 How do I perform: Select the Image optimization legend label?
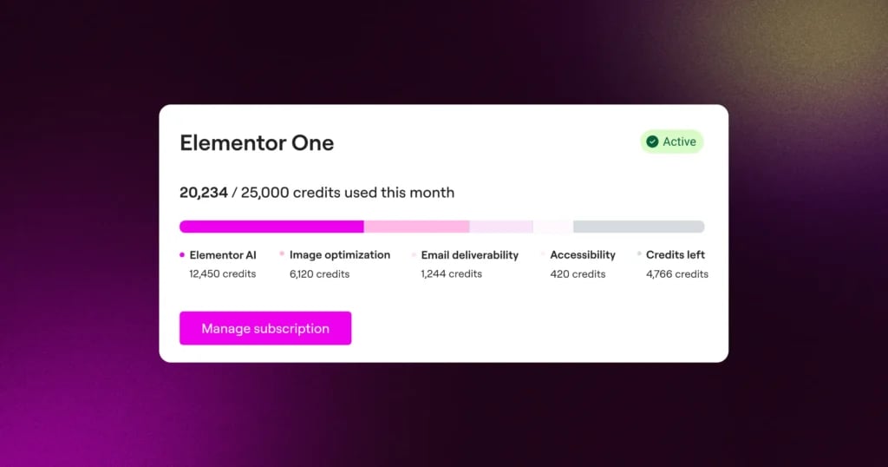(340, 255)
